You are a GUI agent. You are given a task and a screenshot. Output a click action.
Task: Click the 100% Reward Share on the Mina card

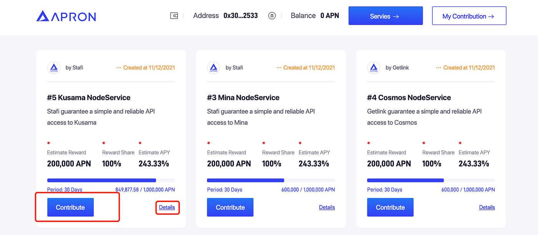272,164
